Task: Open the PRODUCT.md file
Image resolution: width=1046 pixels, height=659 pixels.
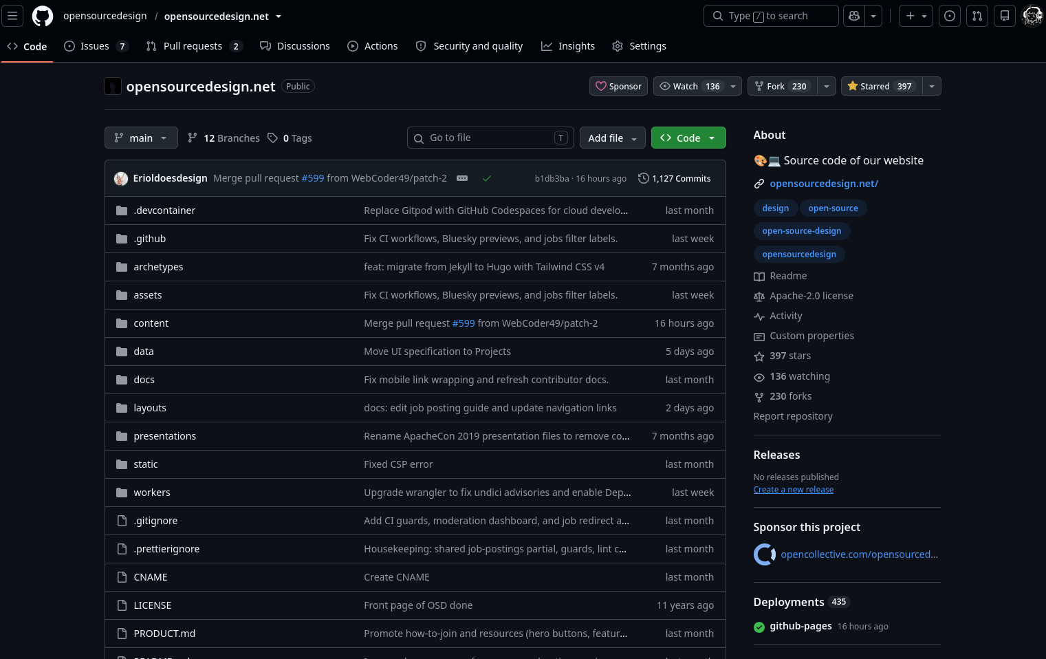Action: click(x=164, y=634)
